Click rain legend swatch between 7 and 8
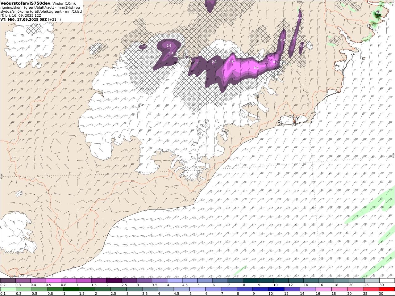The image size is (395, 296). 229,289
